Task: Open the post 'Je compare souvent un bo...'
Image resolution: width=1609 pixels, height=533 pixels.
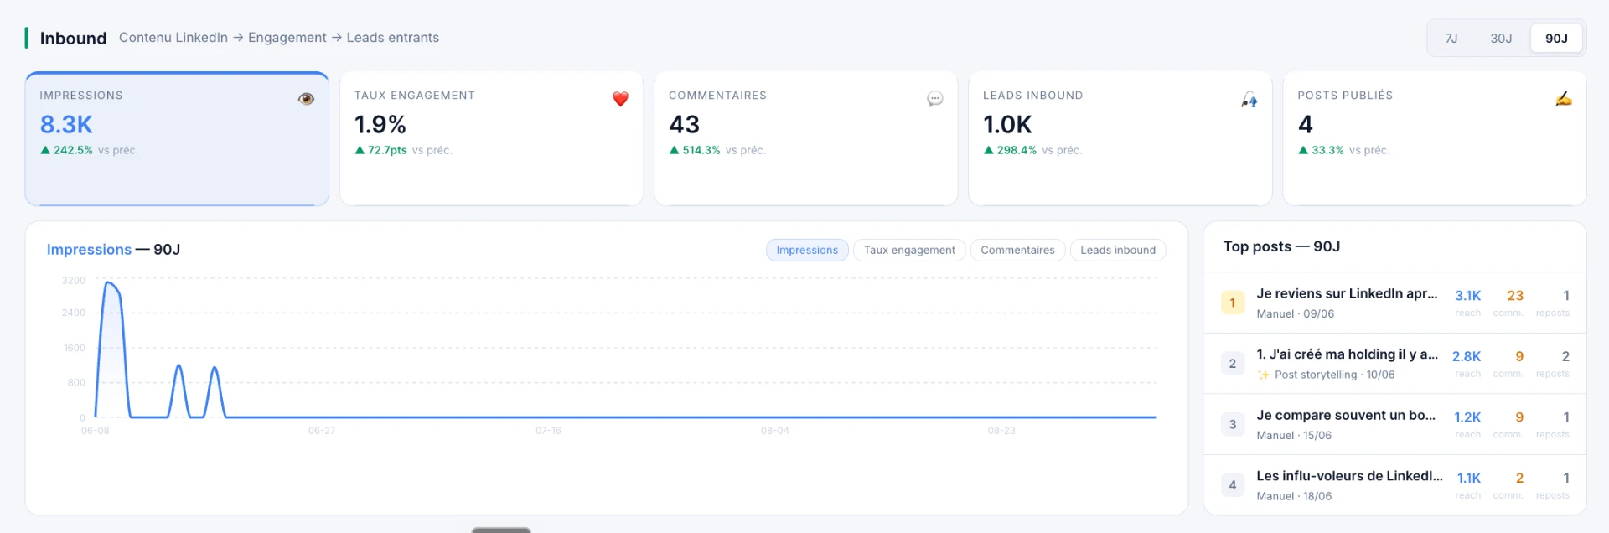Action: point(1346,415)
